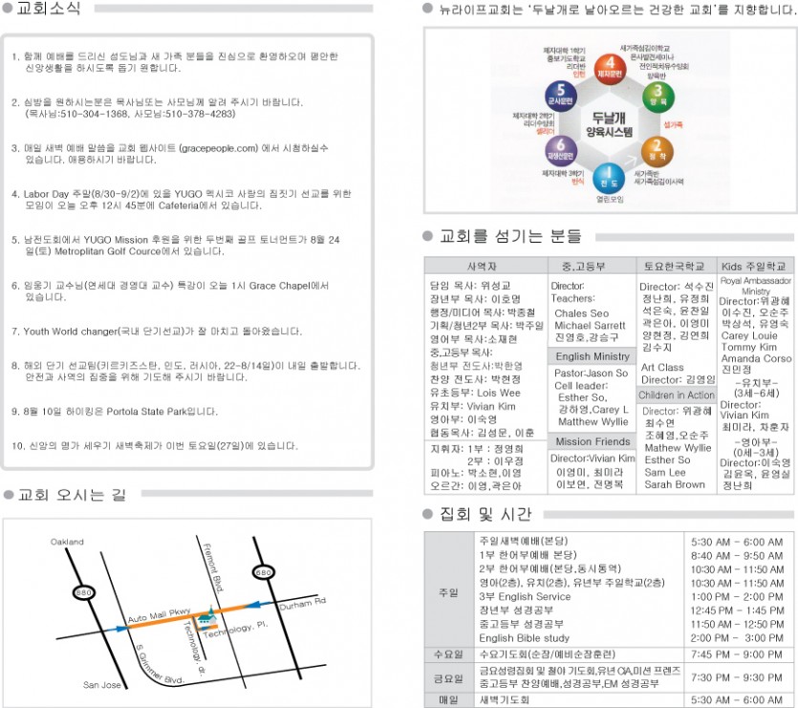Select news item 5 about the golf tournament

coord(176,246)
